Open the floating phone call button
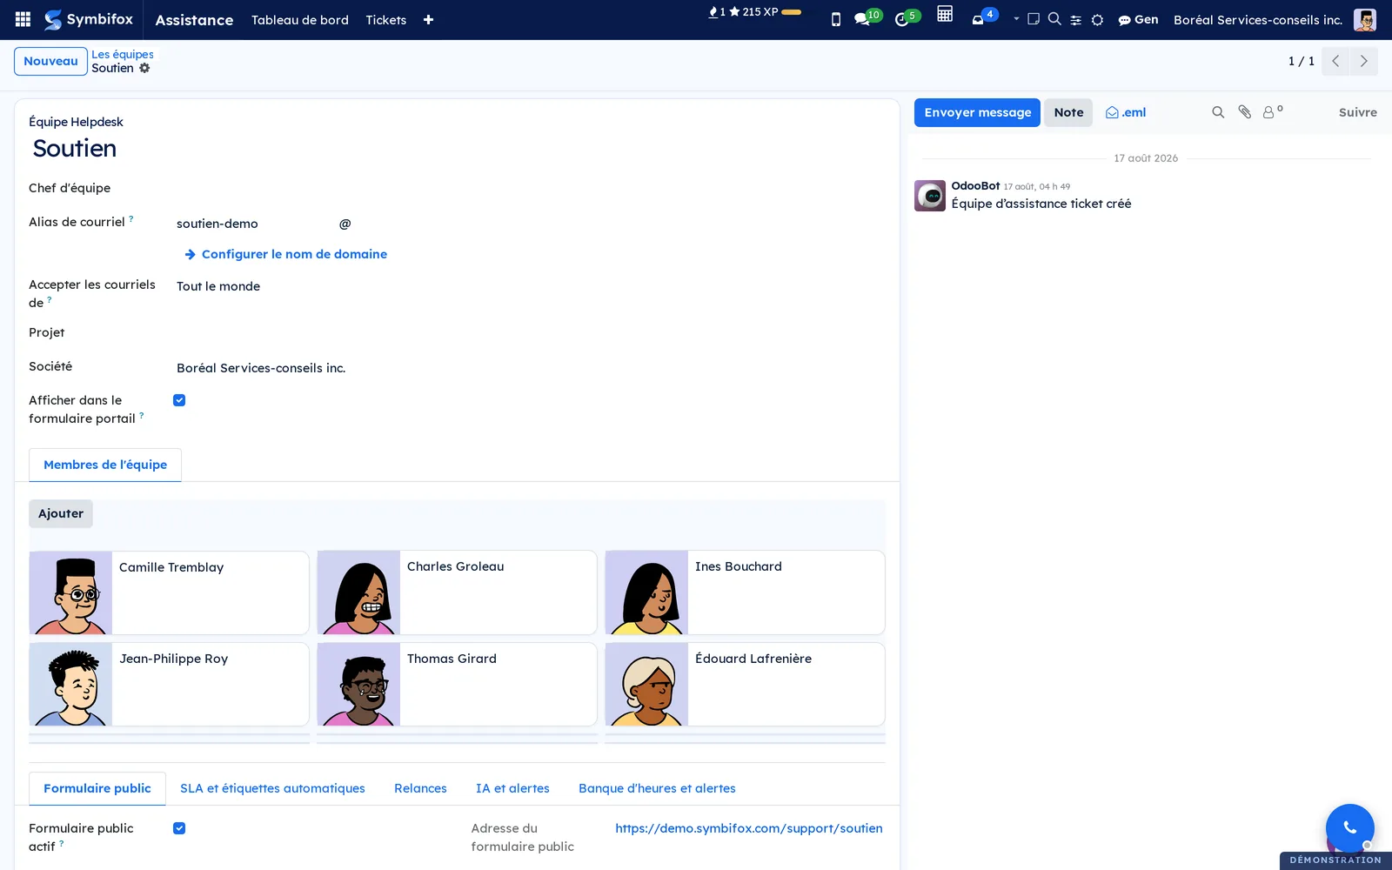The height and width of the screenshot is (870, 1392). click(x=1349, y=827)
